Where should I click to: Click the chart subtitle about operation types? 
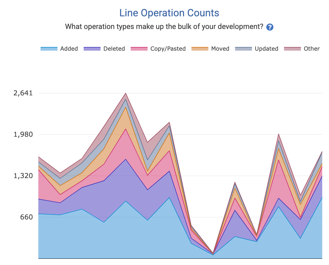pyautogui.click(x=164, y=27)
